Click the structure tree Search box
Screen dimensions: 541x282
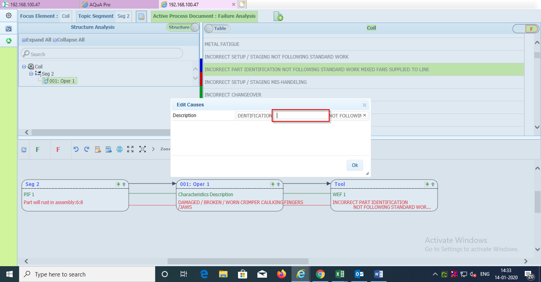[102, 53]
